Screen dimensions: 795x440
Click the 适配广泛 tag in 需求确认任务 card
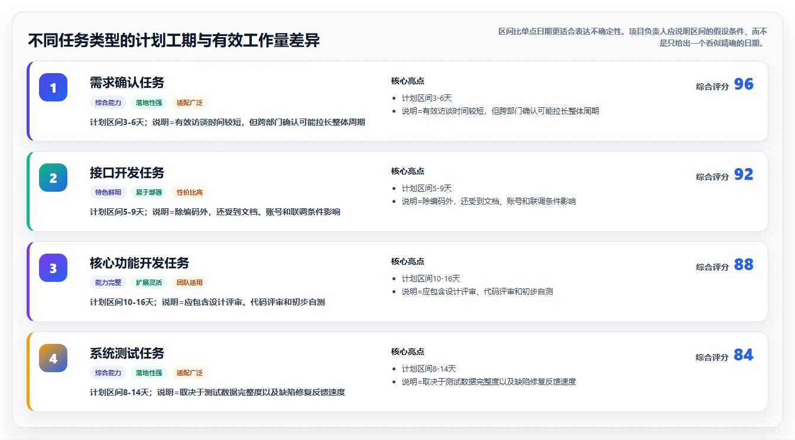click(190, 103)
